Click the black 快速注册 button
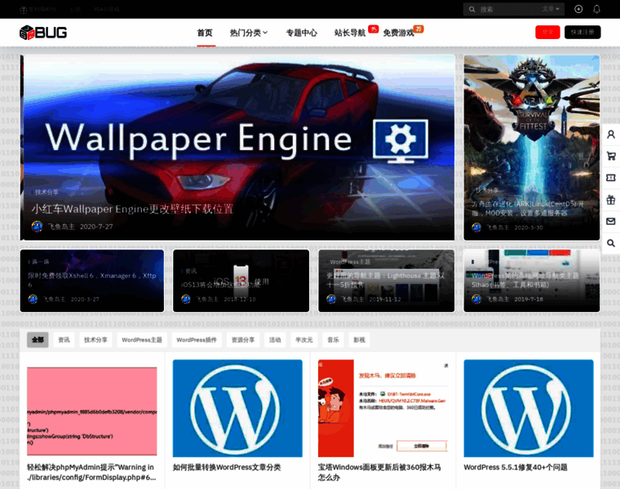This screenshot has height=489, width=620. click(x=582, y=32)
